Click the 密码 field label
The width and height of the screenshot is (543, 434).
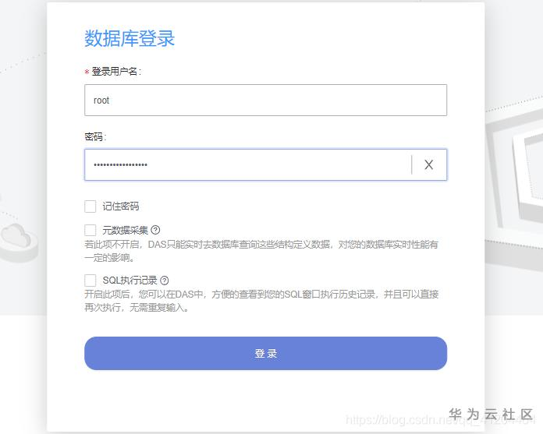(x=94, y=136)
